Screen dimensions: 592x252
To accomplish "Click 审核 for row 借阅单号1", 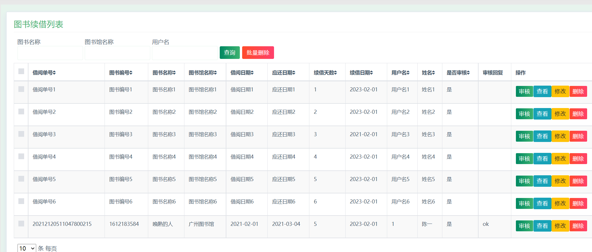I will 524,91.
